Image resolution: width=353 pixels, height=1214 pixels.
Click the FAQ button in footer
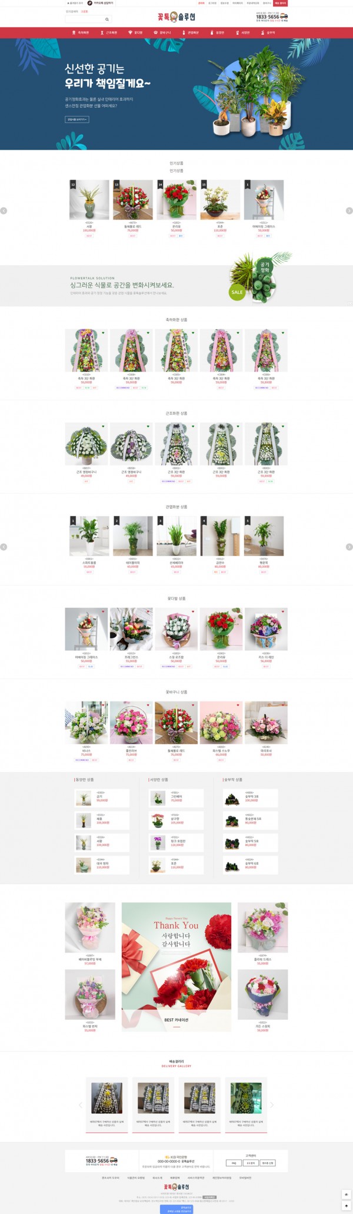click(x=234, y=1163)
